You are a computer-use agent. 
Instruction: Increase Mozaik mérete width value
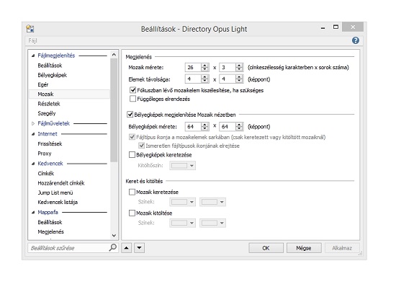point(204,65)
